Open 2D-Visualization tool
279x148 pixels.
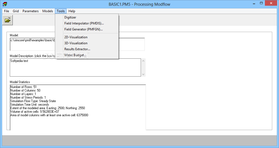[x=87, y=37]
